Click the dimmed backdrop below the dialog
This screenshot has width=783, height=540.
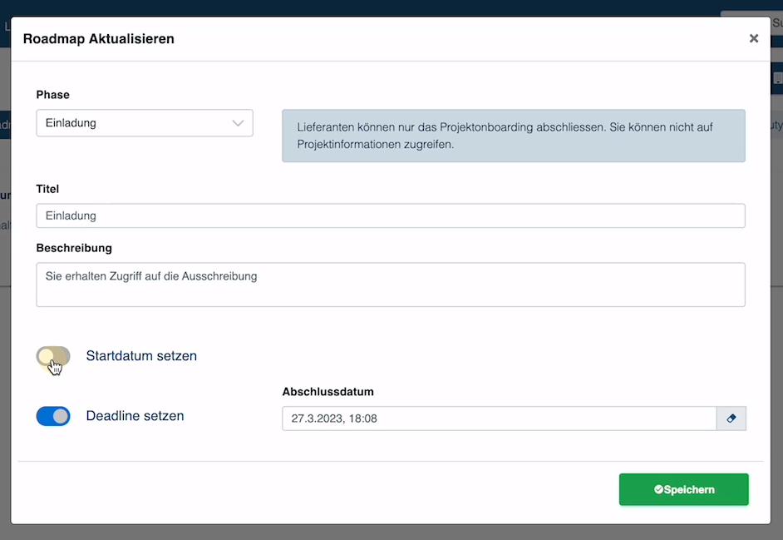pyautogui.click(x=391, y=533)
